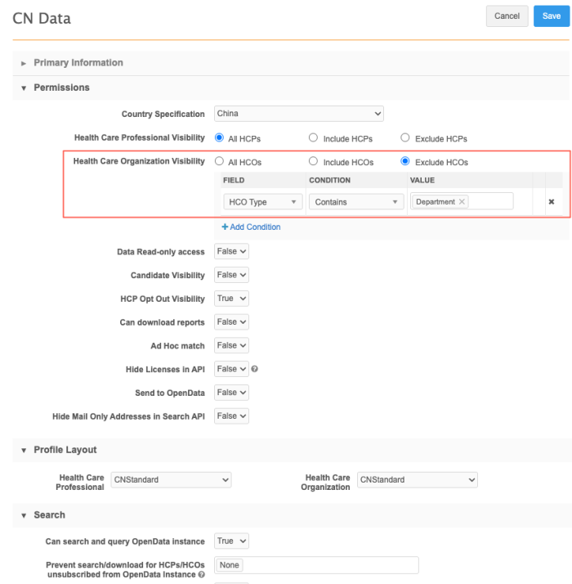Click the Save button
The image size is (572, 584).
(x=552, y=16)
